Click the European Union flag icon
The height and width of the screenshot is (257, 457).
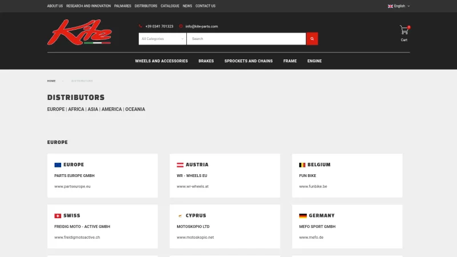point(58,165)
